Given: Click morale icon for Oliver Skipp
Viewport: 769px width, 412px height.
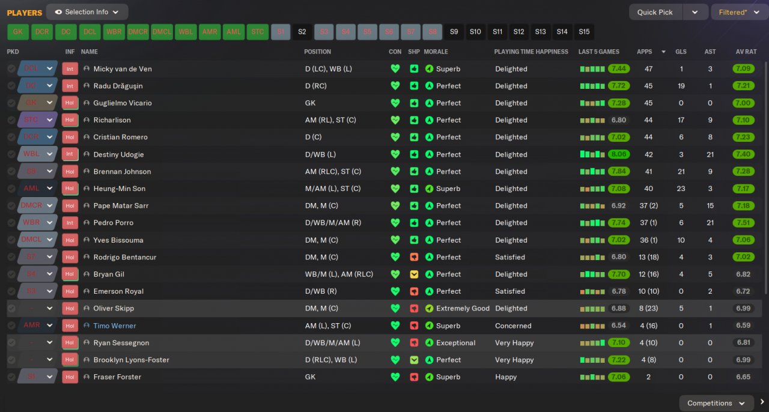Looking at the screenshot, I should click(429, 308).
